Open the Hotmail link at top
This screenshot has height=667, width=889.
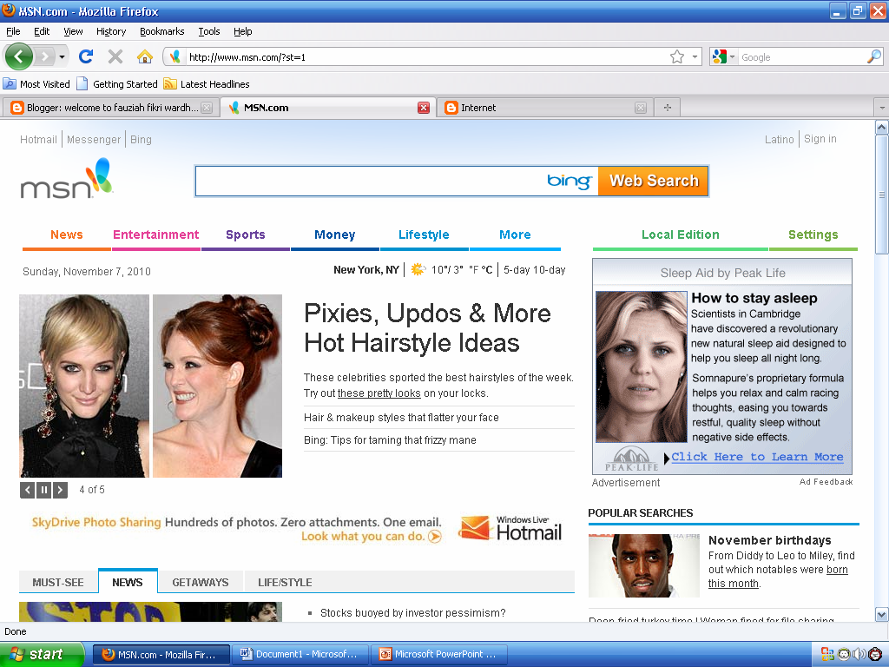pyautogui.click(x=38, y=140)
